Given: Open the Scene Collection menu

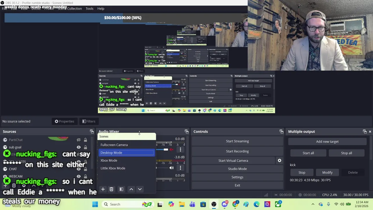Looking at the screenshot, I should coord(70,8).
